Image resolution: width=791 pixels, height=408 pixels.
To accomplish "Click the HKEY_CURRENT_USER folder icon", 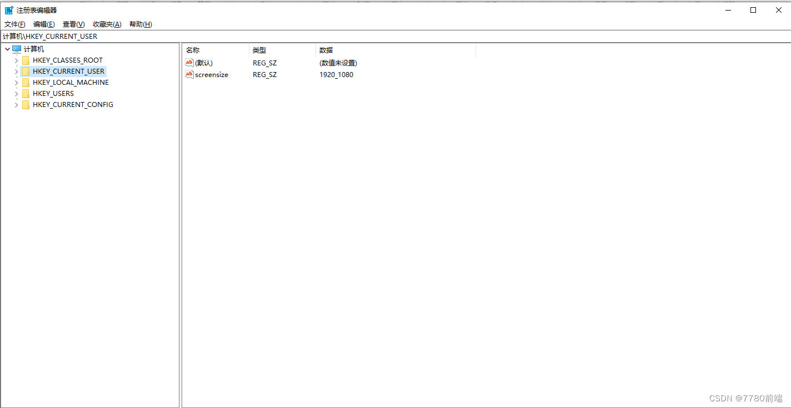I will pos(26,72).
